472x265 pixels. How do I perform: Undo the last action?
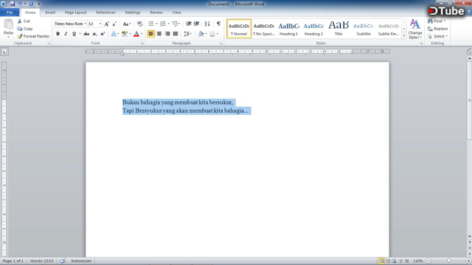(20, 4)
